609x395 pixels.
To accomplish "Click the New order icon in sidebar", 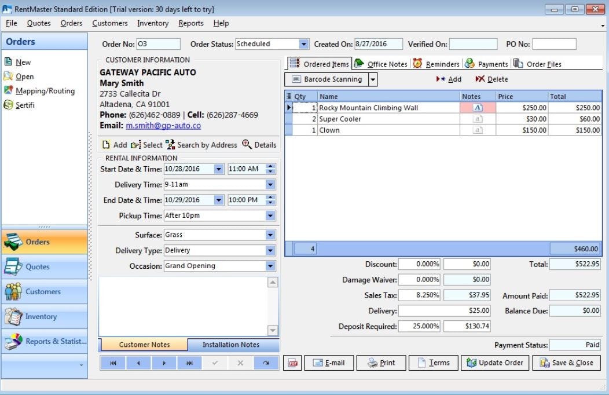I will click(x=9, y=62).
